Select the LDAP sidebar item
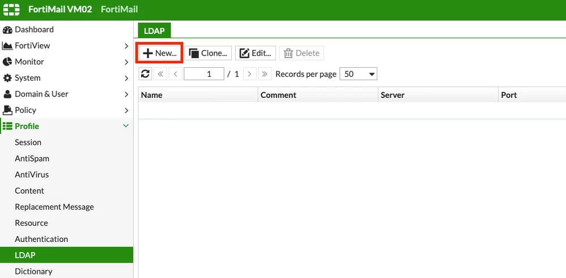 pos(67,255)
